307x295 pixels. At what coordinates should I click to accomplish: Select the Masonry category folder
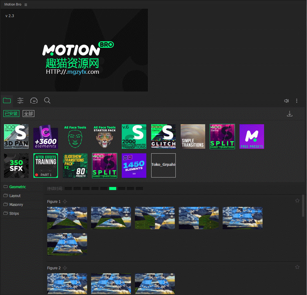coord(13,204)
